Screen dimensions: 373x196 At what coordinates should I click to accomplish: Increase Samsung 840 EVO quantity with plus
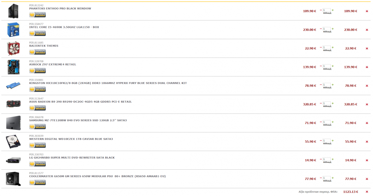coord(333,122)
